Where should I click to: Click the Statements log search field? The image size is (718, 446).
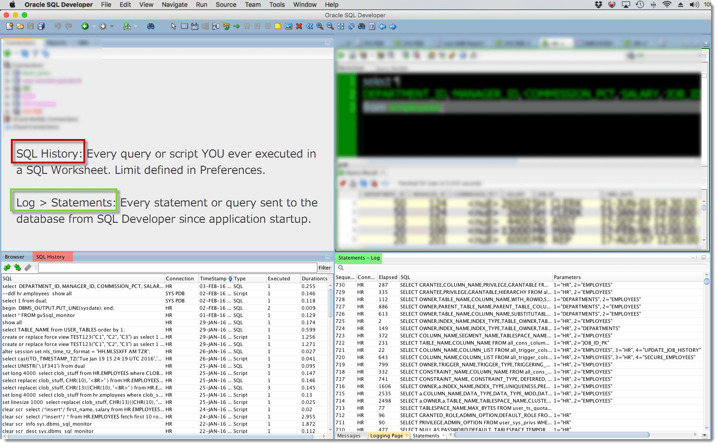(522, 268)
